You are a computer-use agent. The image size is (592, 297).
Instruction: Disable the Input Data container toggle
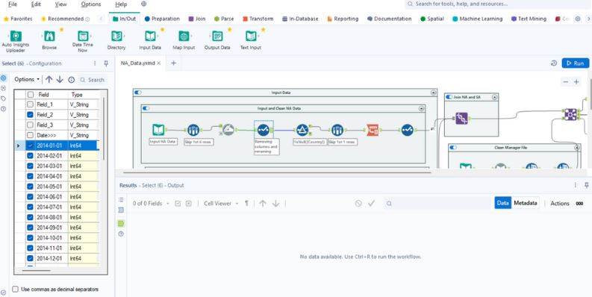click(x=138, y=92)
